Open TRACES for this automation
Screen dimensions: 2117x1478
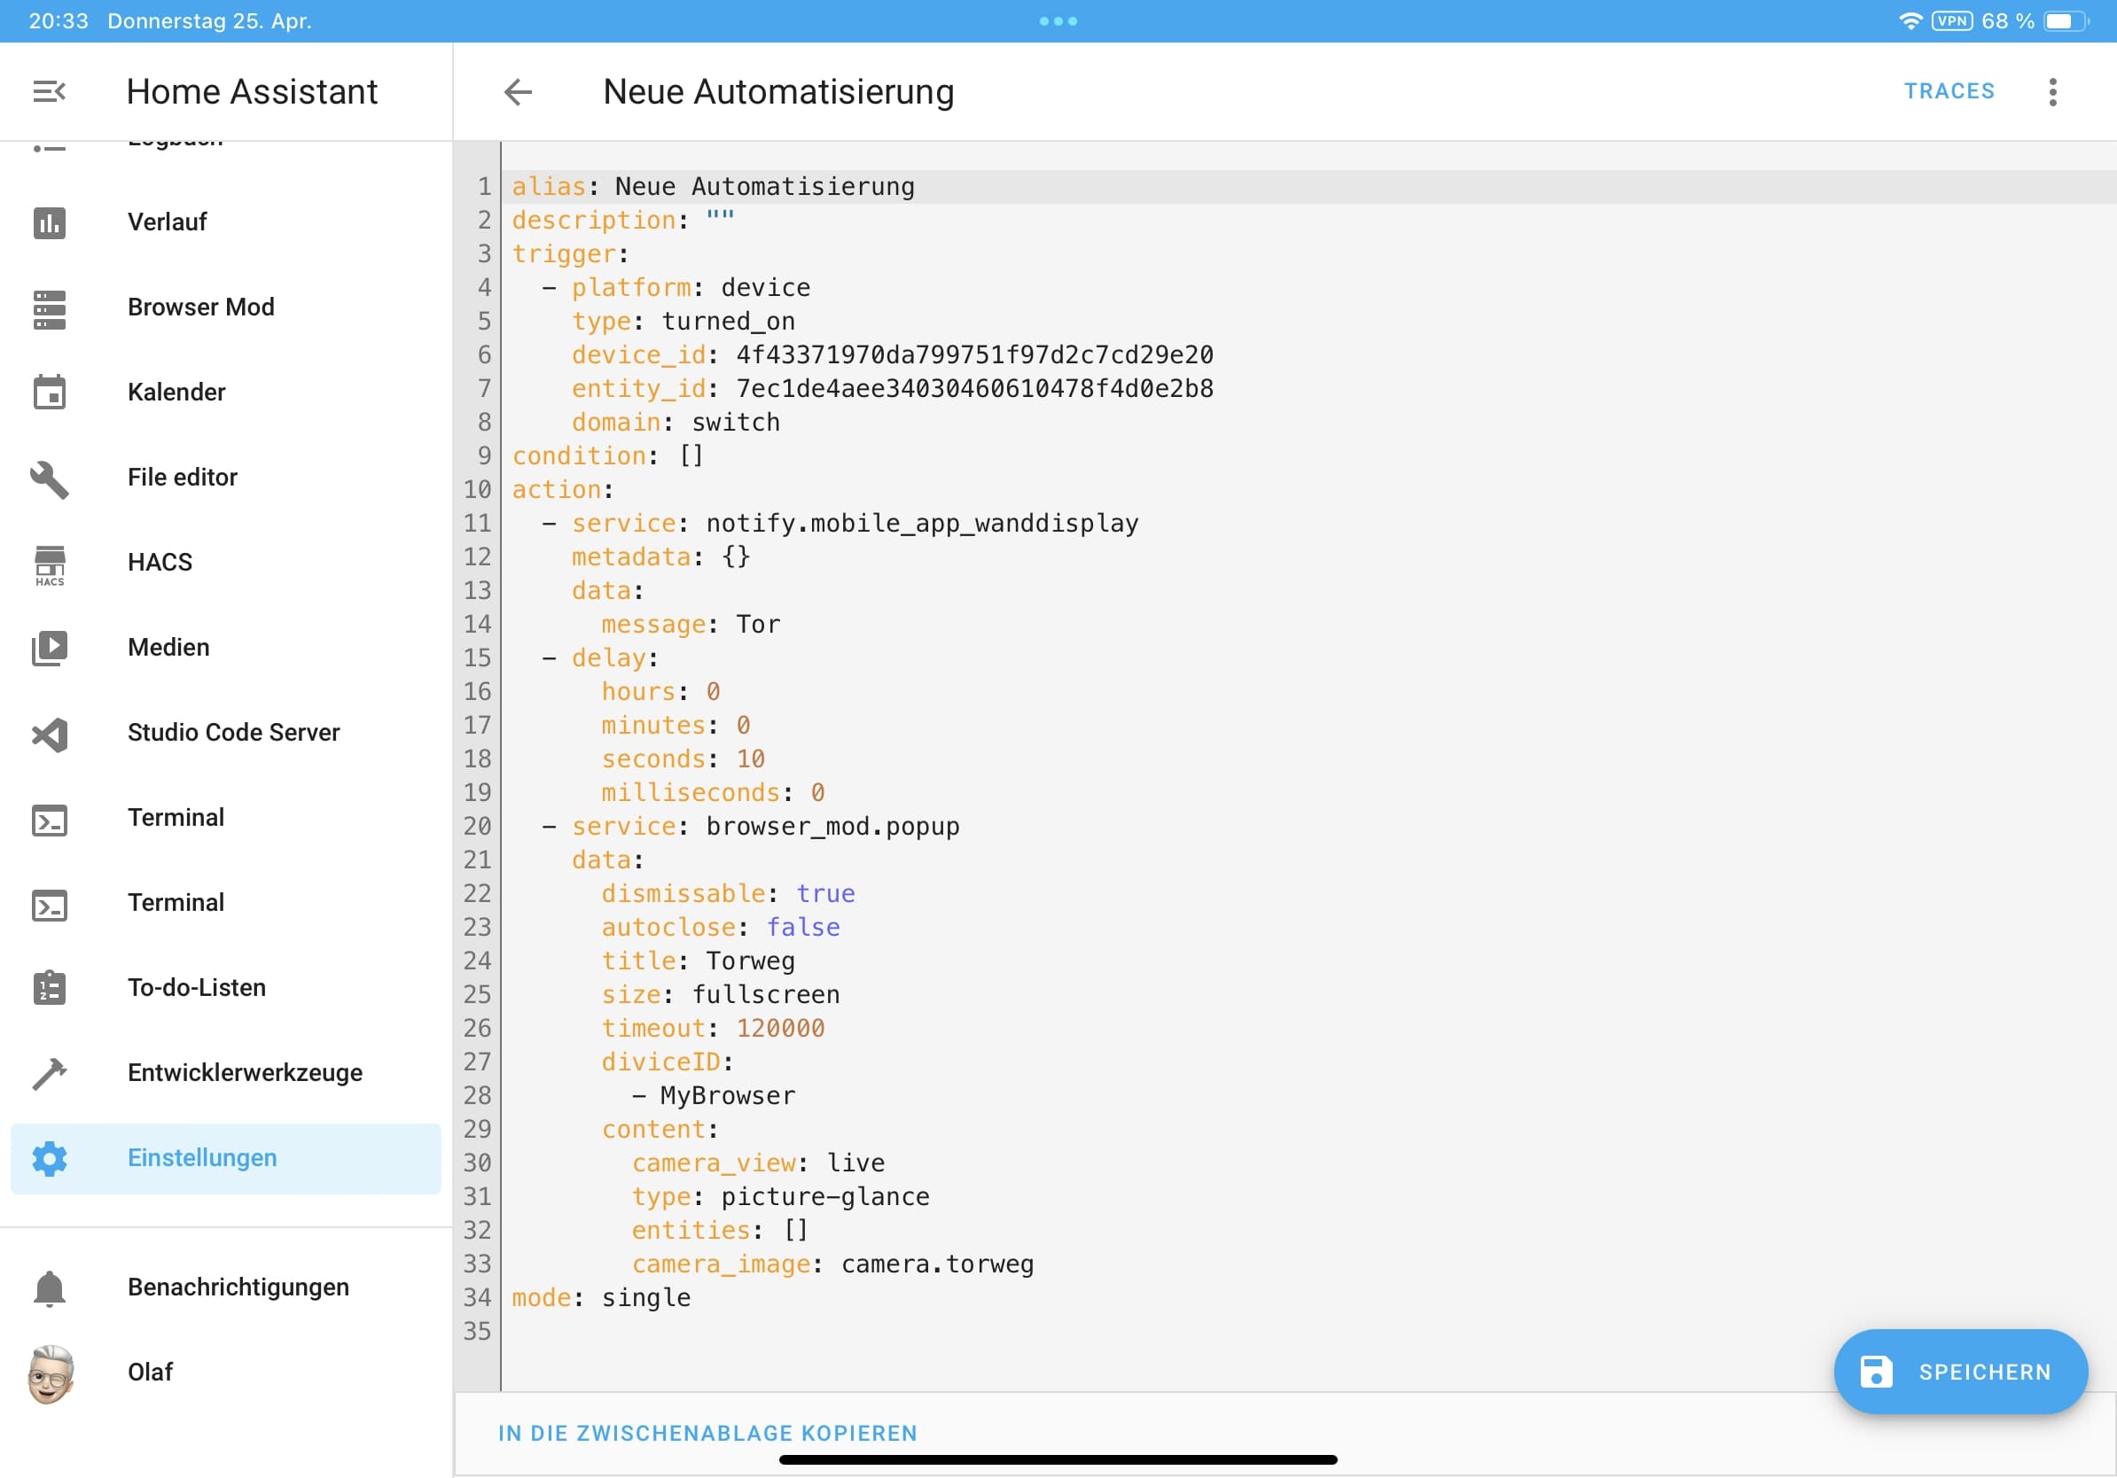click(1949, 91)
